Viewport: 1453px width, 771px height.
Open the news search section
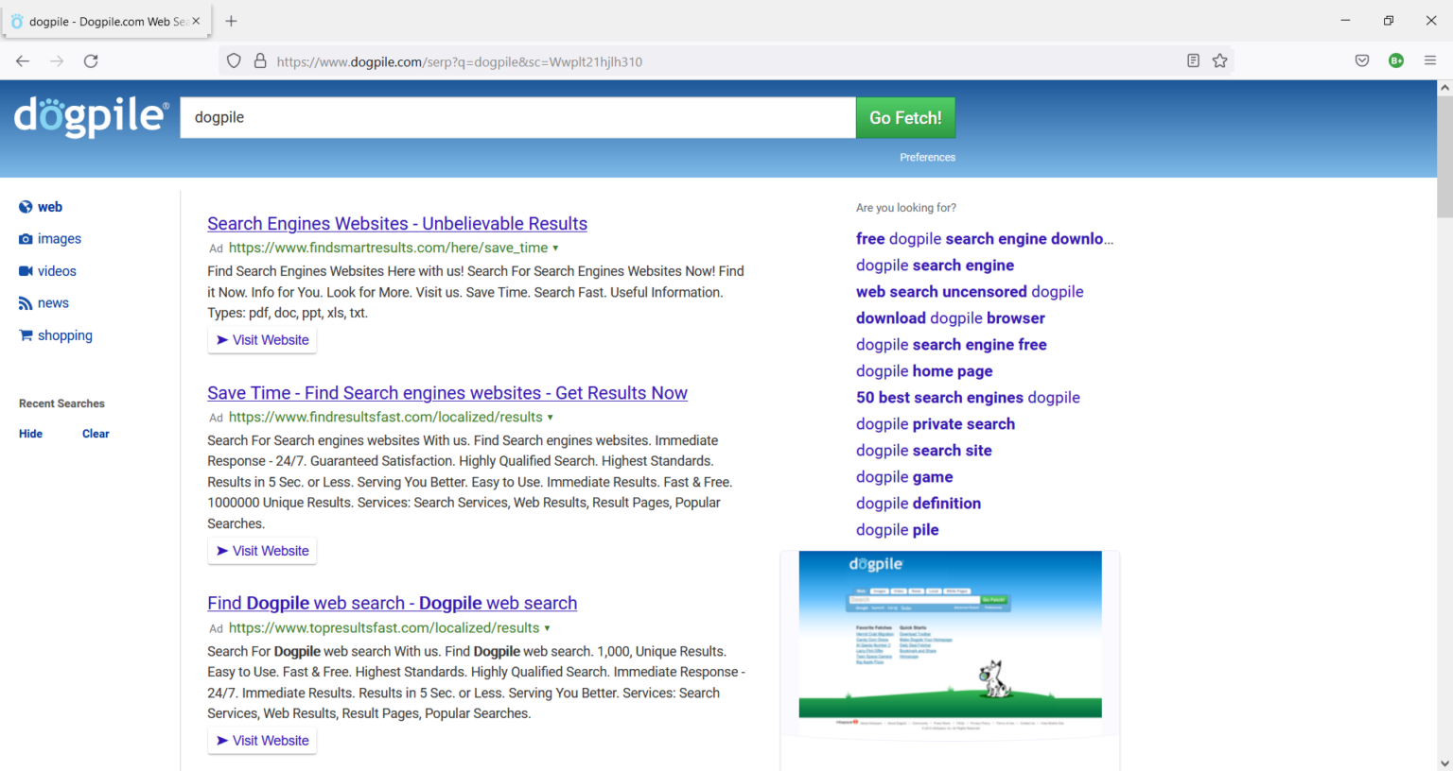pos(53,302)
